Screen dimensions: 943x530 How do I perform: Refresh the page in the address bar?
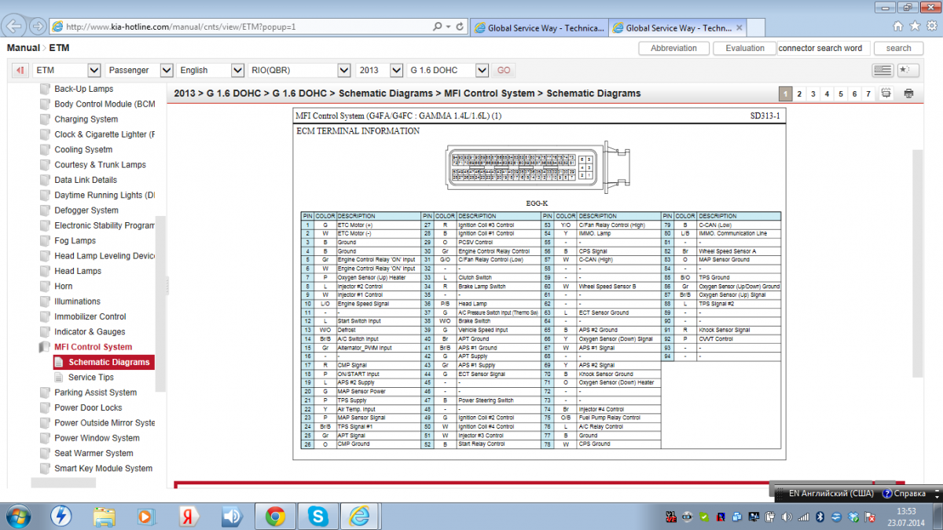tap(460, 26)
